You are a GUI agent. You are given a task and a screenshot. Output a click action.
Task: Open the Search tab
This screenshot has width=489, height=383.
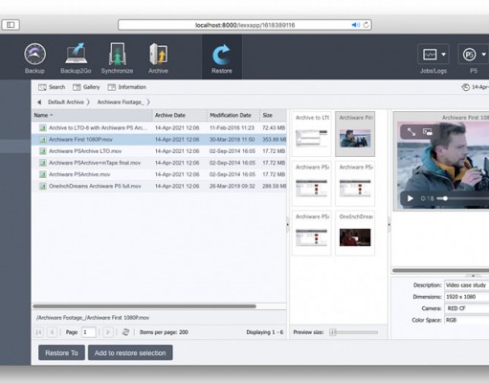52,87
